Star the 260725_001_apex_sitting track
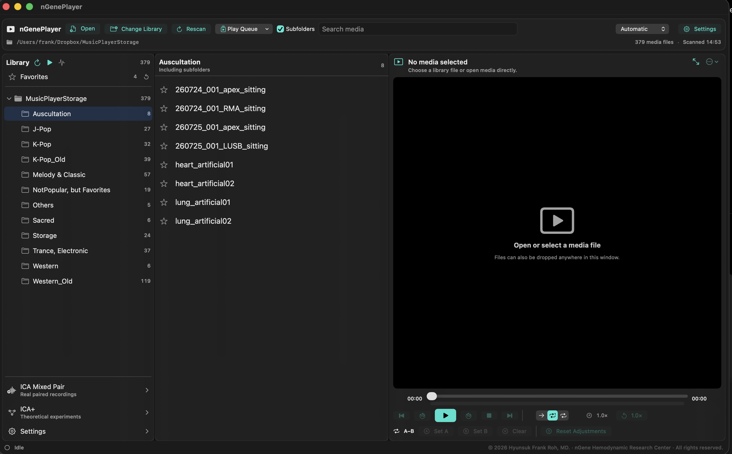Image resolution: width=732 pixels, height=454 pixels. coord(164,127)
